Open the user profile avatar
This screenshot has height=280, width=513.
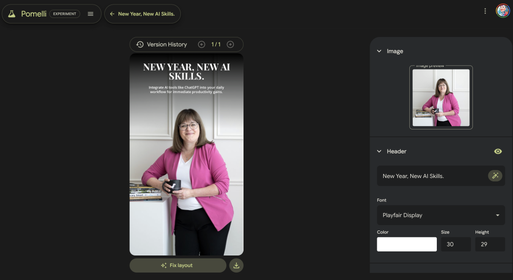(502, 11)
